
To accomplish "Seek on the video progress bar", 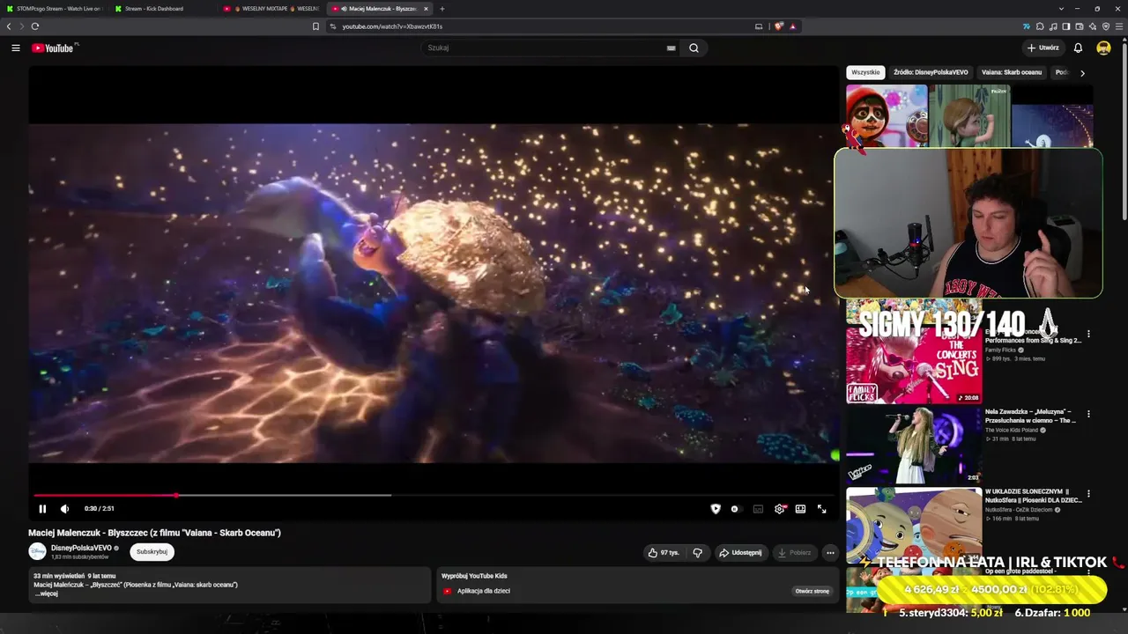I will [432, 495].
